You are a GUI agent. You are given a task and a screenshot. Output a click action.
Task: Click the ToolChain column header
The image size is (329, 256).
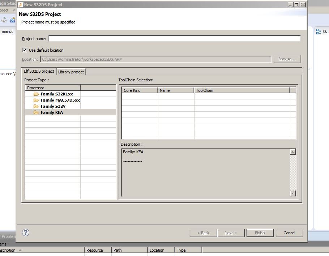click(x=242, y=90)
